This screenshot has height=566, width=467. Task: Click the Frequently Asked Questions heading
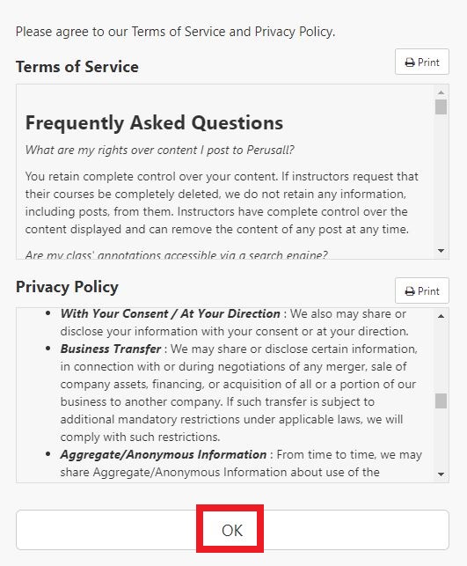154,122
